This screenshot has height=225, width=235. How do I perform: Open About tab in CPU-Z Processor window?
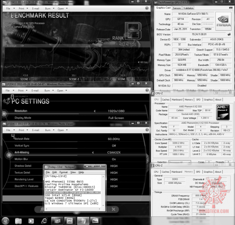pos(218,100)
